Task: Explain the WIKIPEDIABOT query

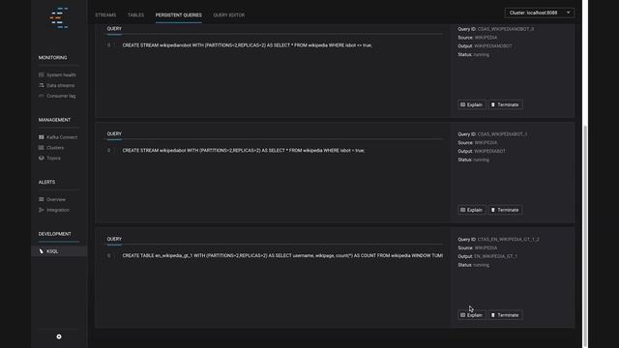Action: (x=471, y=210)
